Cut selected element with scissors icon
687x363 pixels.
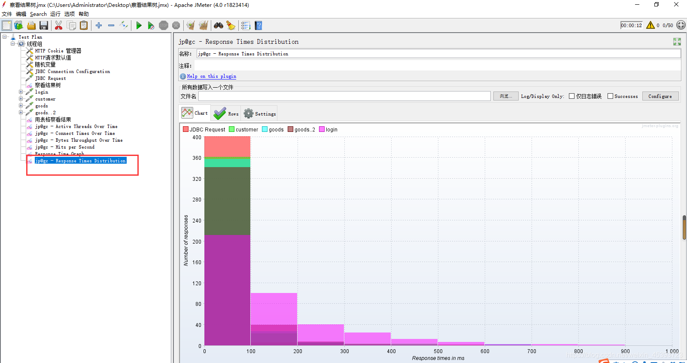pos(59,25)
